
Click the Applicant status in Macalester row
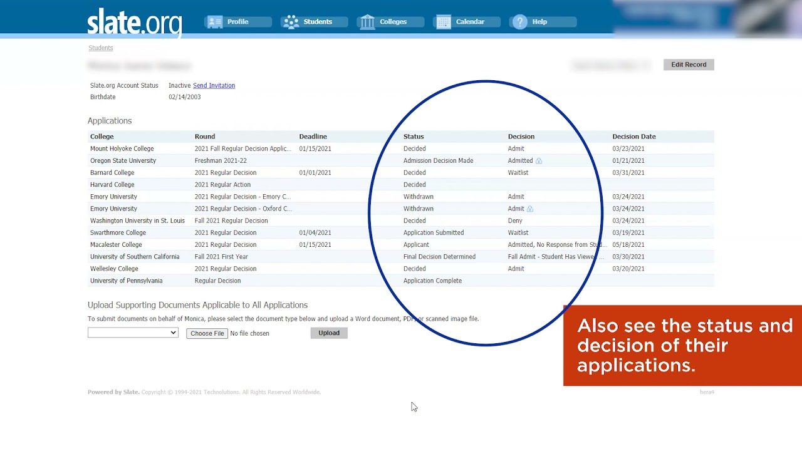click(x=416, y=245)
